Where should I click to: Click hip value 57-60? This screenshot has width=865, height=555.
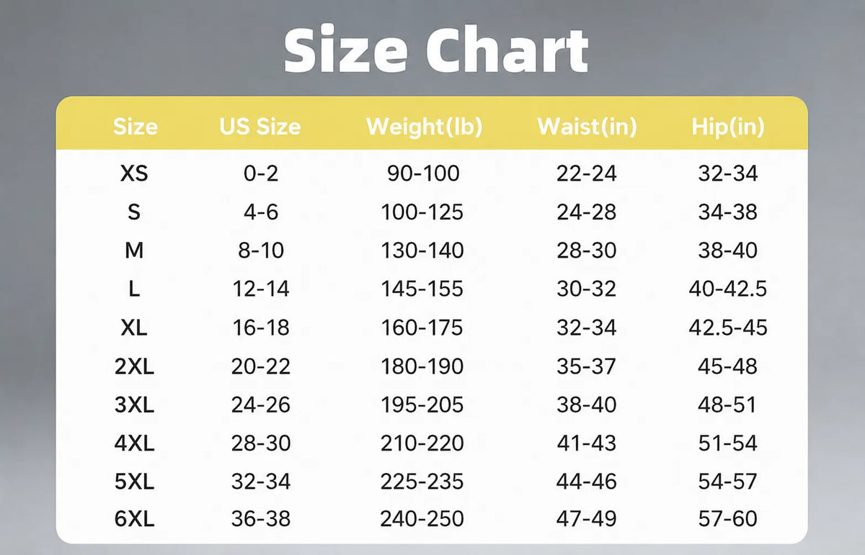[728, 519]
